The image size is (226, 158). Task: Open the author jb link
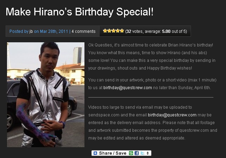click(x=31, y=31)
